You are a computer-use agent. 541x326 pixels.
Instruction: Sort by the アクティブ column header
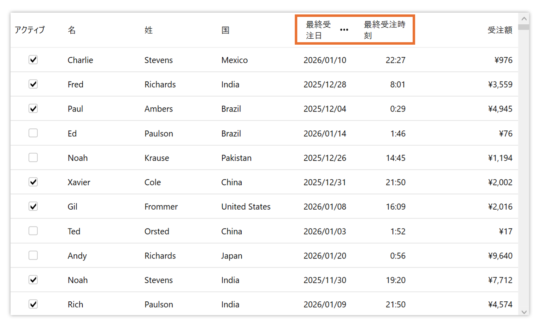30,30
